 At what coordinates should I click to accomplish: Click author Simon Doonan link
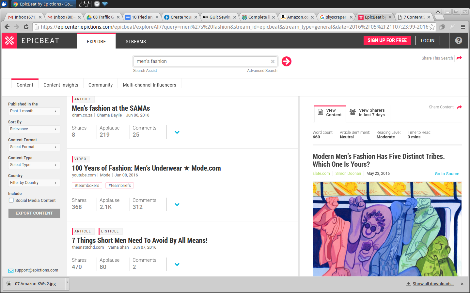(x=348, y=174)
